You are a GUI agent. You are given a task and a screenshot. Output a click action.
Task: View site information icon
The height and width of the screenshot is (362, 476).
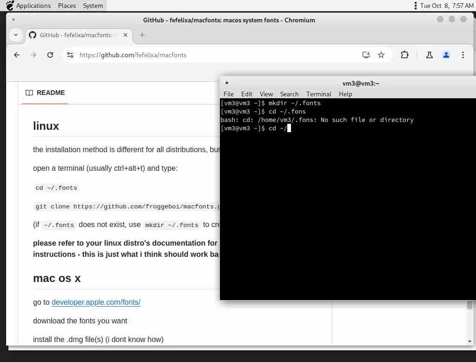(70, 55)
